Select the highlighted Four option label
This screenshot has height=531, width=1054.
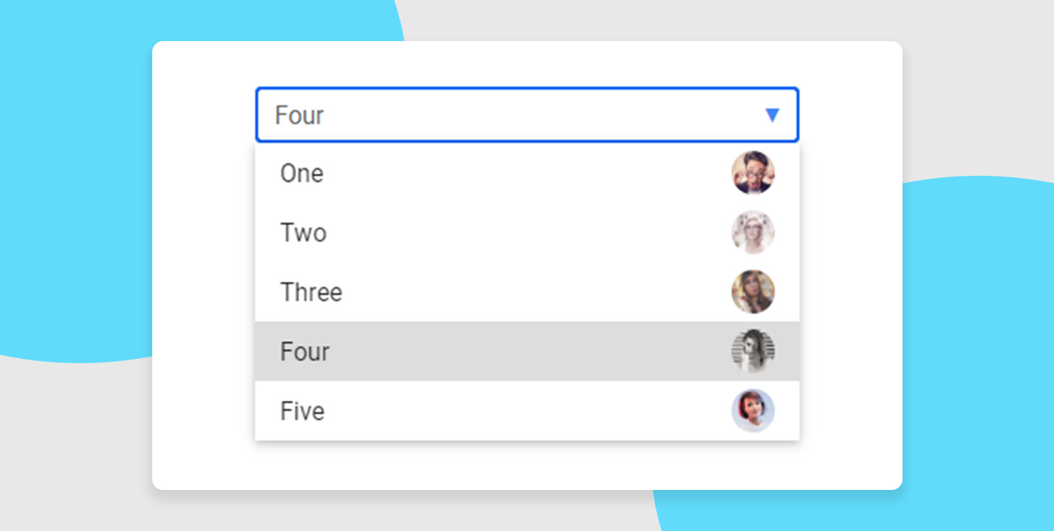304,352
